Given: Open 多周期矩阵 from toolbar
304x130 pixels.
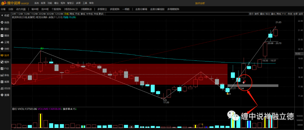Looking at the screenshot, I should (x=173, y=9).
